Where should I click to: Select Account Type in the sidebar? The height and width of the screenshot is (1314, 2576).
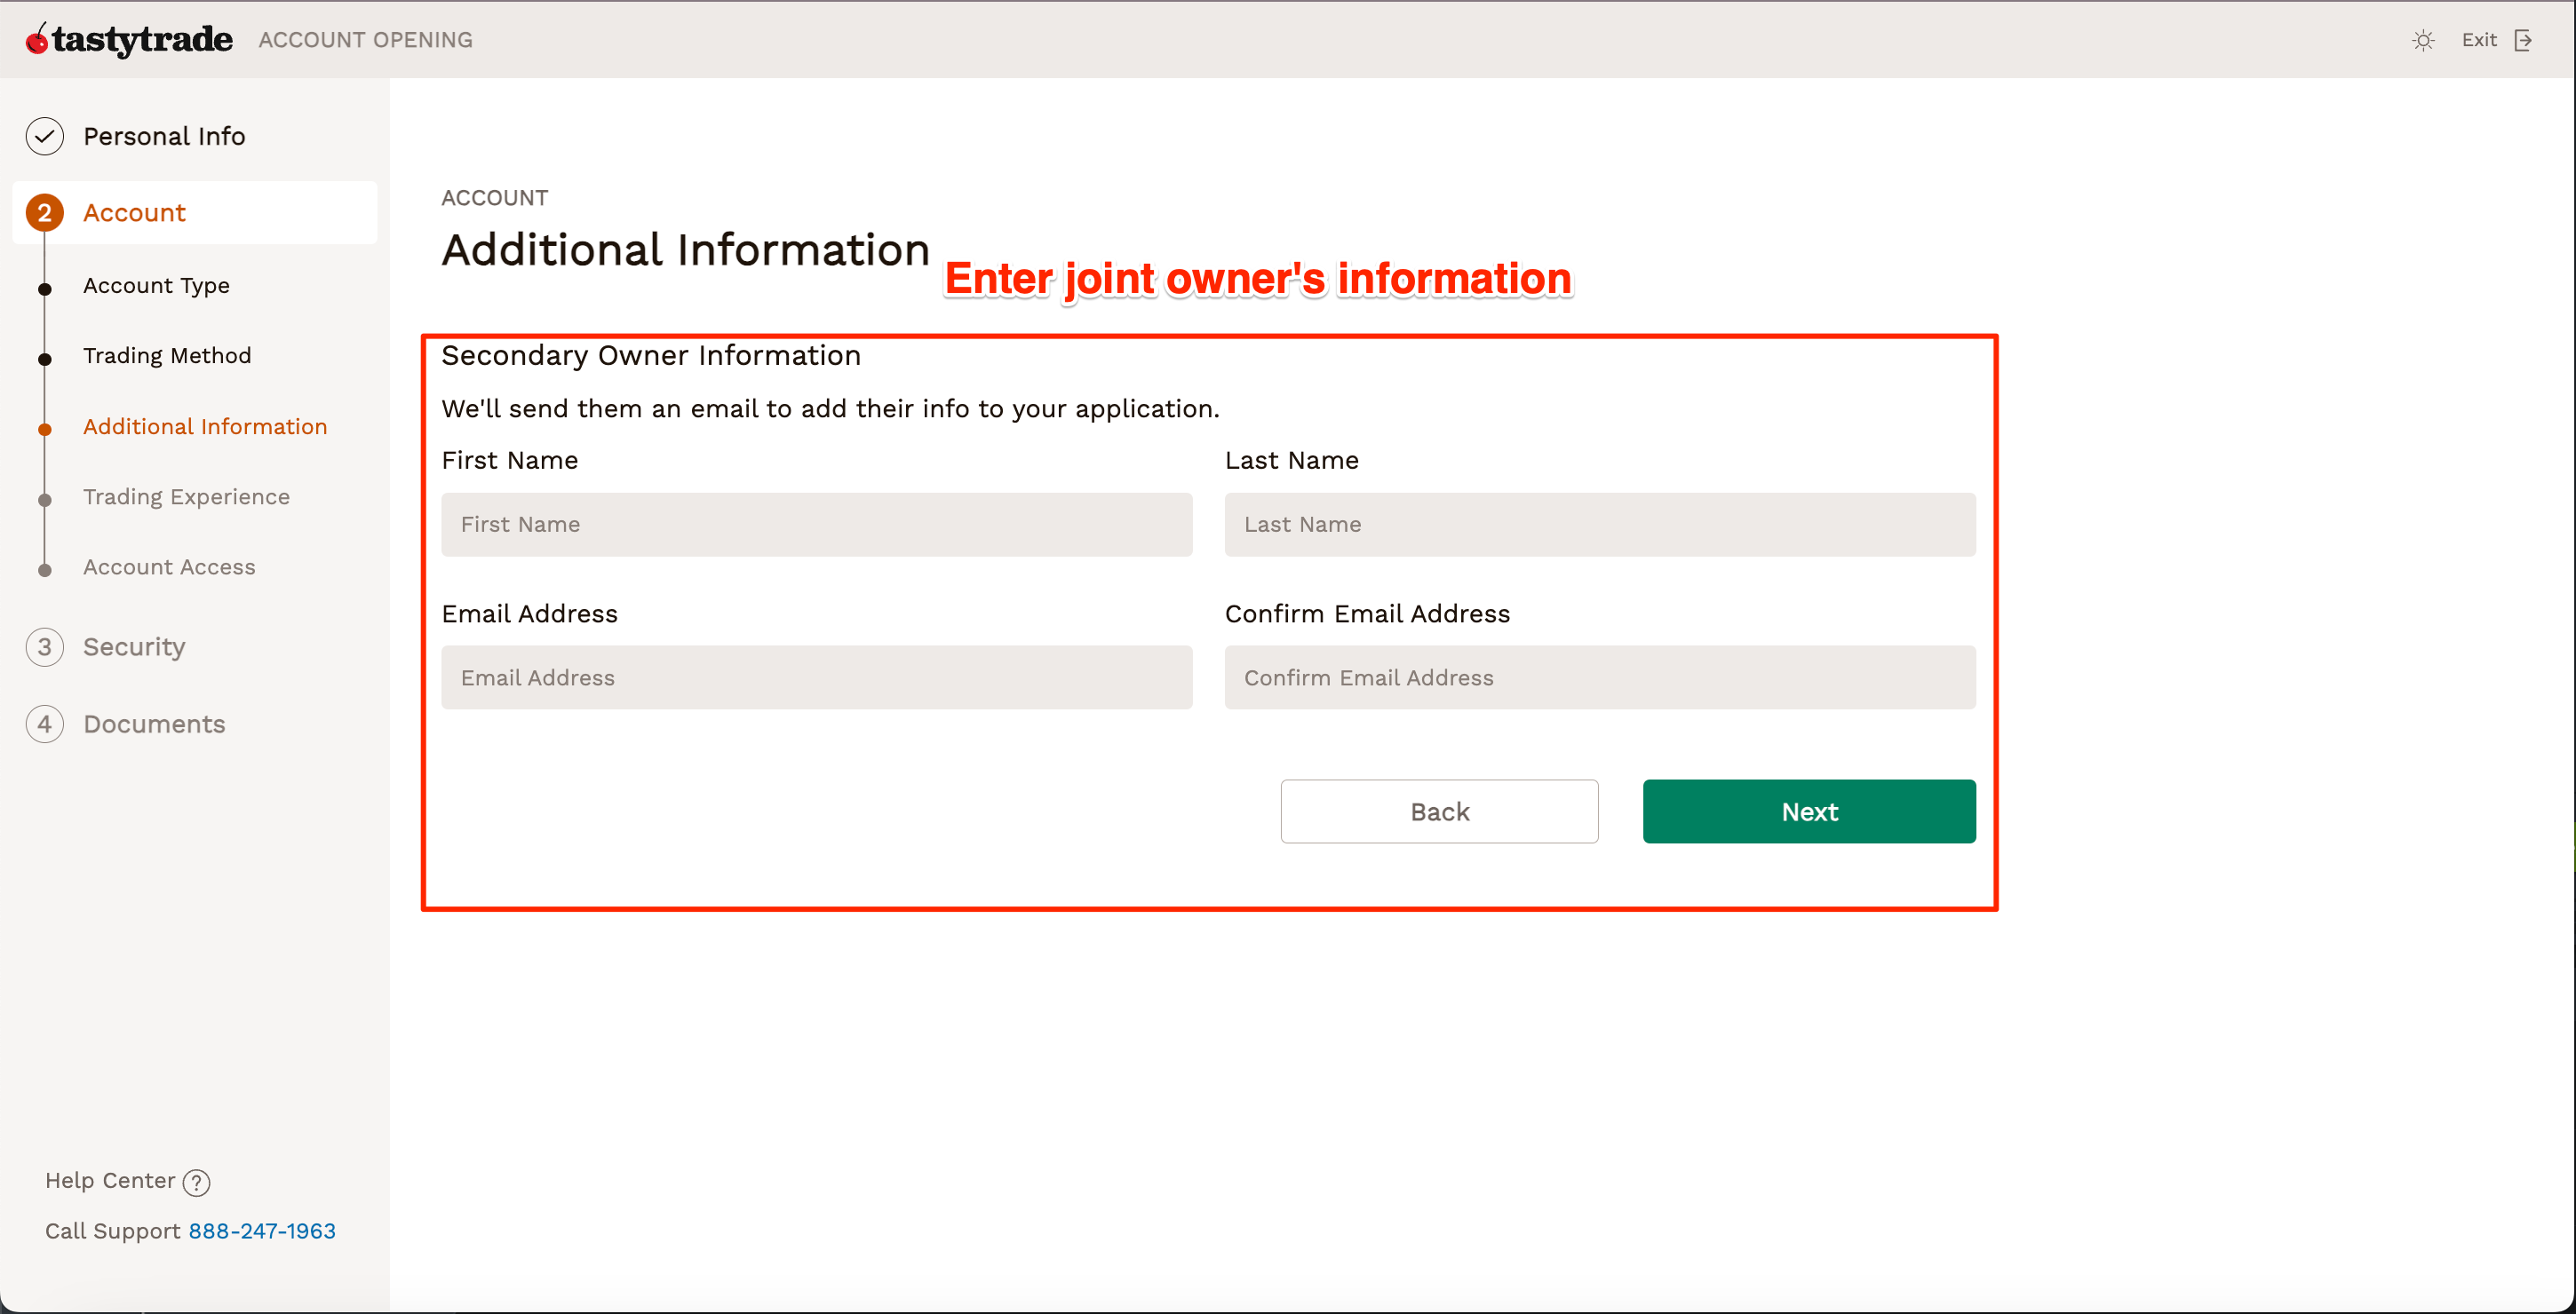pos(156,285)
